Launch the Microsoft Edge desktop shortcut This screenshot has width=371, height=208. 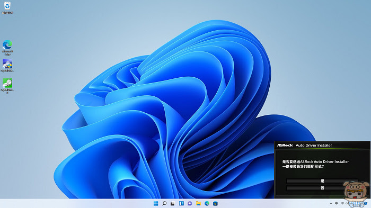click(7, 48)
